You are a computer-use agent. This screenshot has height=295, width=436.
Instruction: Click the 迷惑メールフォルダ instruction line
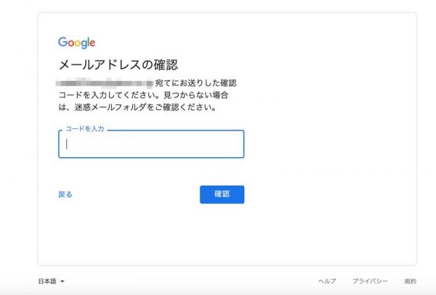pyautogui.click(x=137, y=107)
